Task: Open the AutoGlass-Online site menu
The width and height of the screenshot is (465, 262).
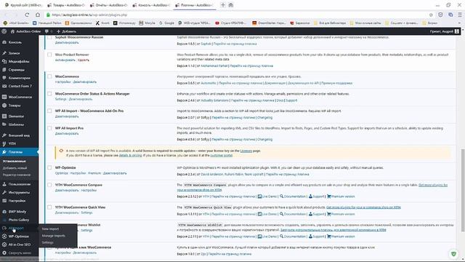Action: click(x=26, y=31)
